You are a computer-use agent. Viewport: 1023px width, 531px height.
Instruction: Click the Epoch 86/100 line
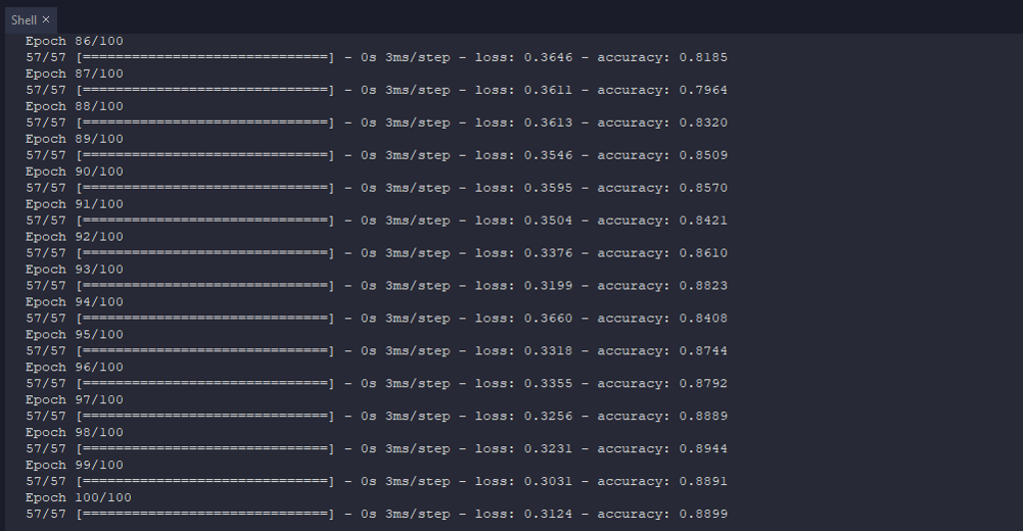74,41
